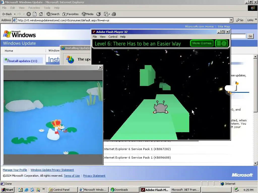Click the Refresh page icon
The width and height of the screenshot is (258, 193).
[x=35, y=14]
